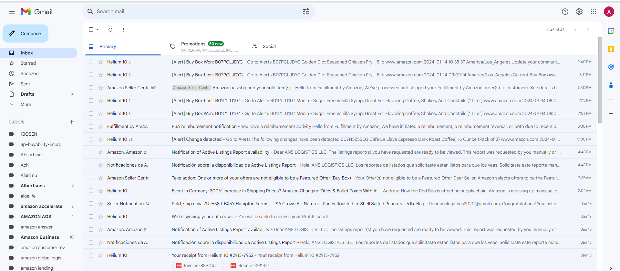Image resolution: width=620 pixels, height=271 pixels.
Task: Select the We're syncing your data checkbox
Action: pos(91,217)
